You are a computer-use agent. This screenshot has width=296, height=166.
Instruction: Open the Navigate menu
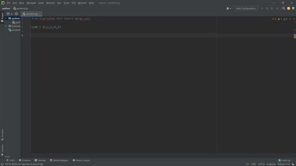31,3
